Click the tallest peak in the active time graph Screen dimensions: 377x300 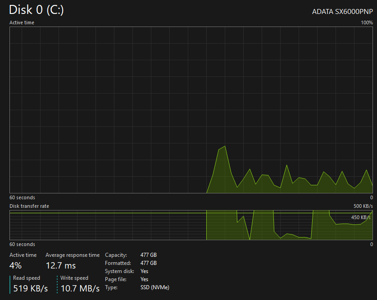(225, 146)
